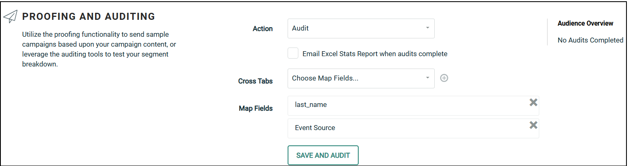Viewport: 631px width, 166px height.
Task: Open the Choose Map Fields dropdown
Action: pos(355,78)
